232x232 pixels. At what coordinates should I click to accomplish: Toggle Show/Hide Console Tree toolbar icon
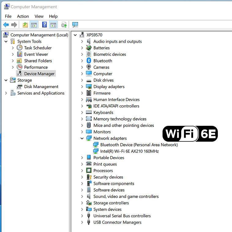34,25
